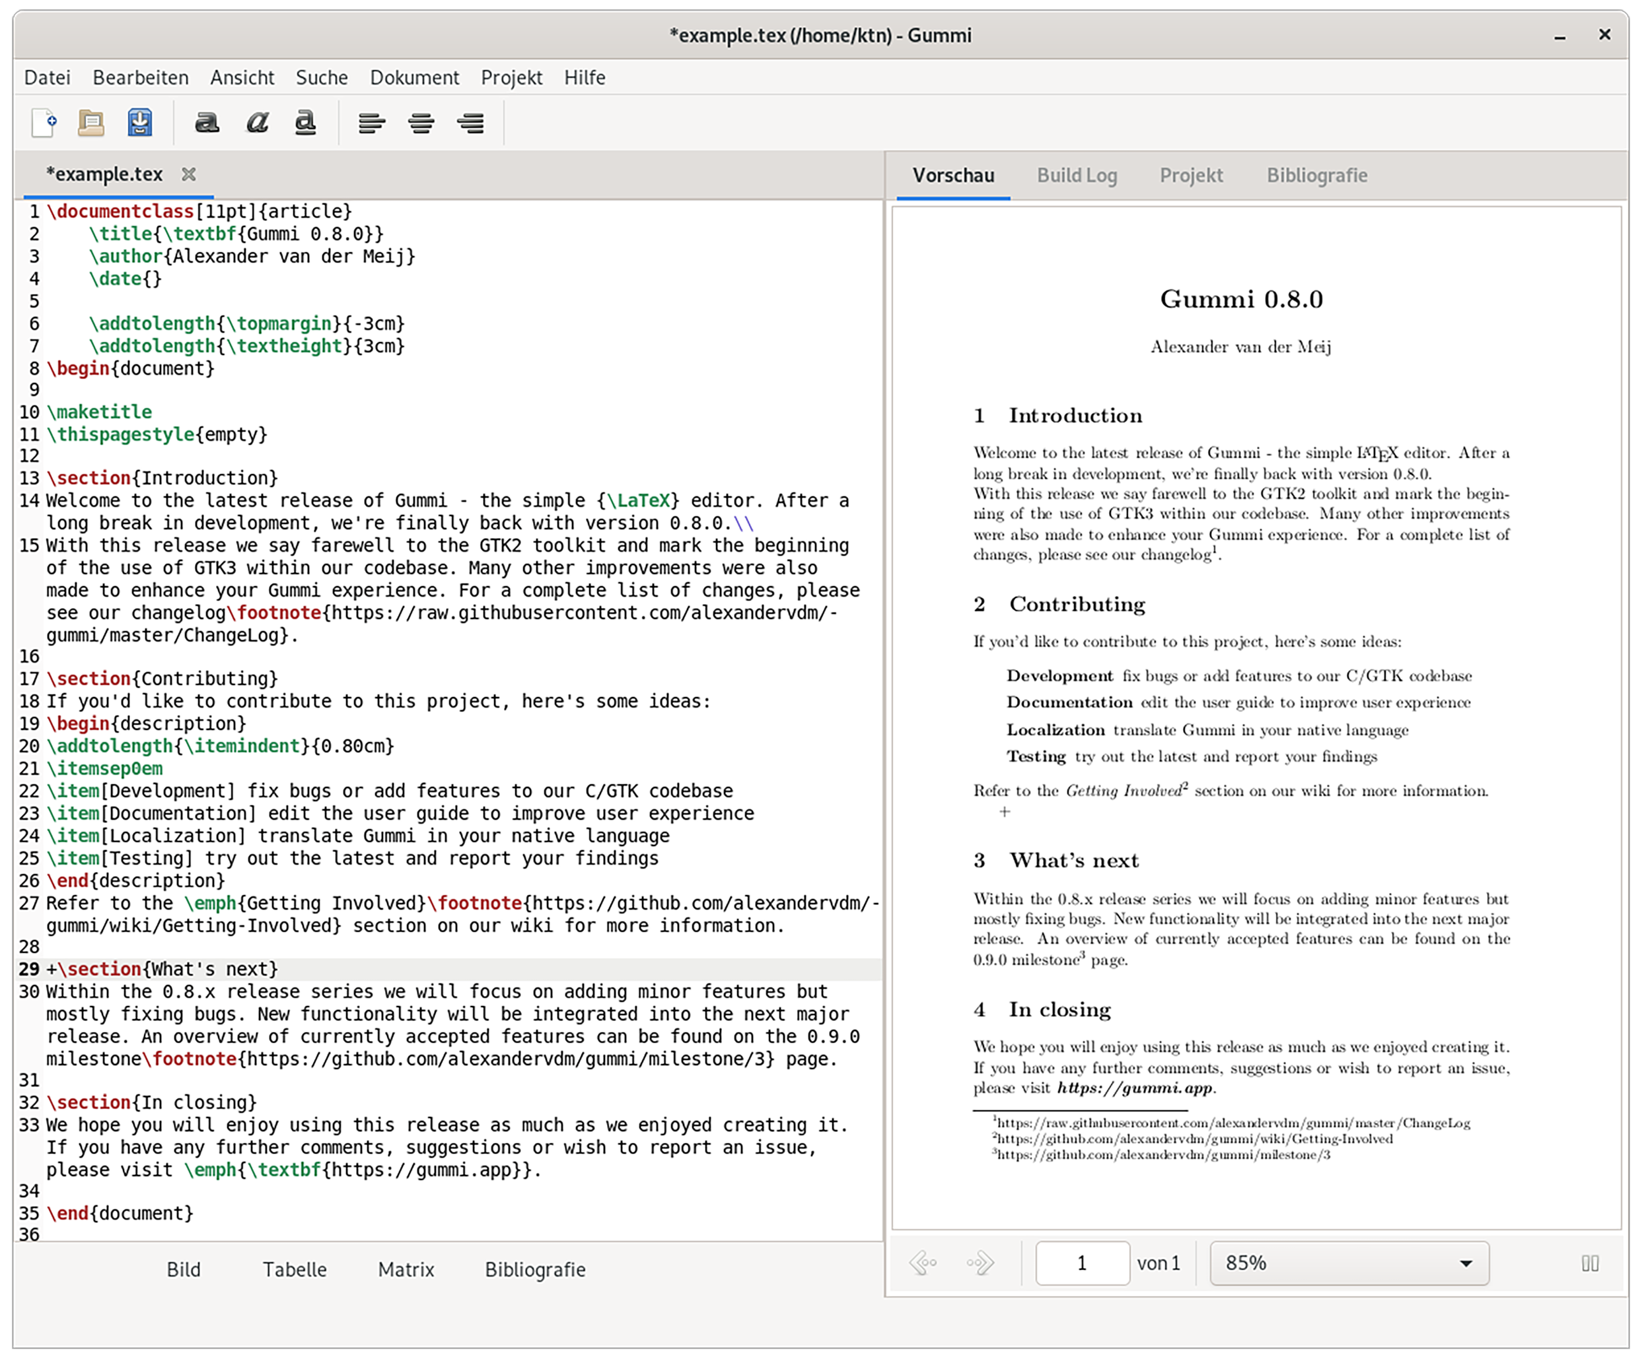Viewport: 1642px width, 1361px height.
Task: Expand the Matrix insert panel
Action: pos(406,1270)
